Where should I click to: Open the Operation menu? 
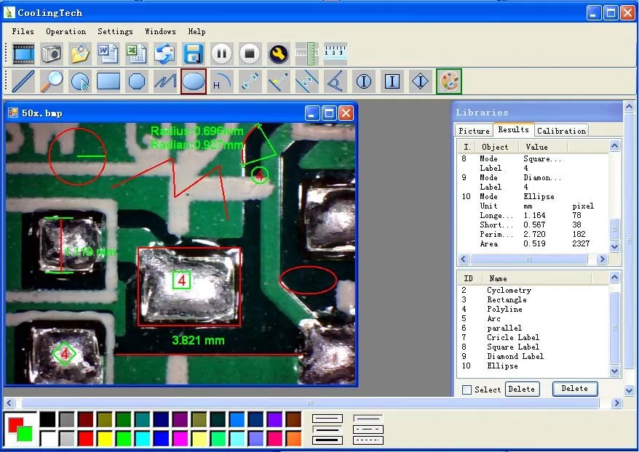(66, 31)
